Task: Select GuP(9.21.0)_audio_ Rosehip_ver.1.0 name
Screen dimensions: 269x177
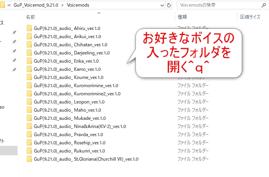Action: click(x=70, y=143)
